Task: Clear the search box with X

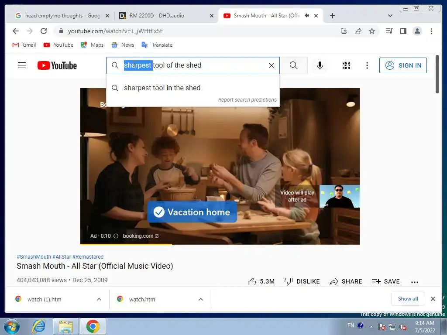Action: coord(272,65)
